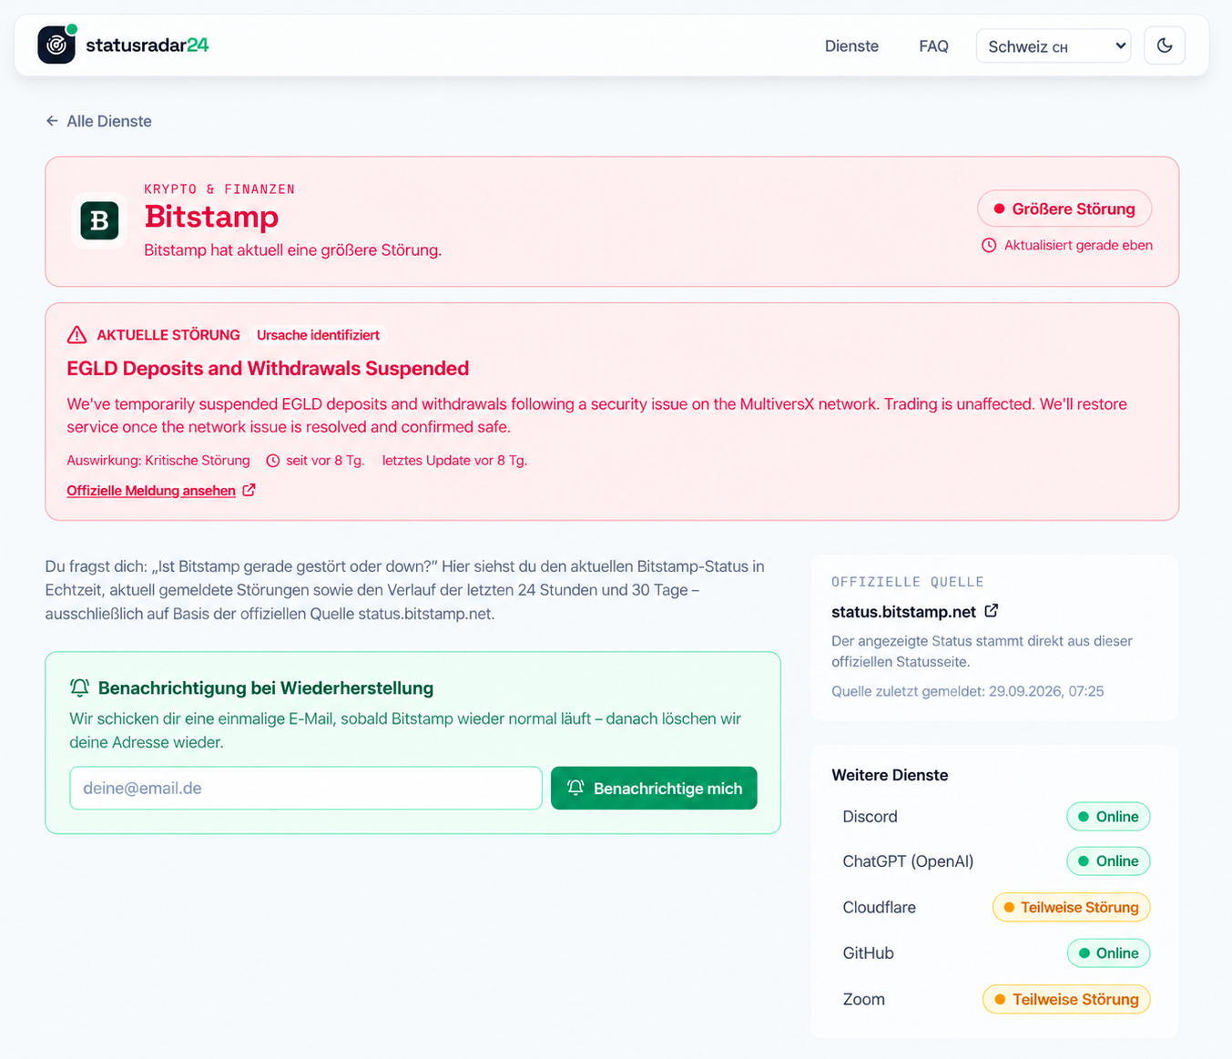Click the external-link icon after Offizielle Meldung ansehen
The width and height of the screenshot is (1232, 1059).
249,490
